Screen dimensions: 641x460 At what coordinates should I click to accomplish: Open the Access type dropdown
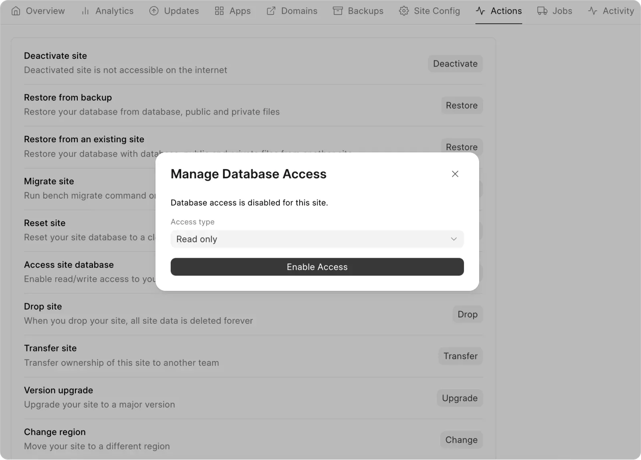click(x=317, y=239)
